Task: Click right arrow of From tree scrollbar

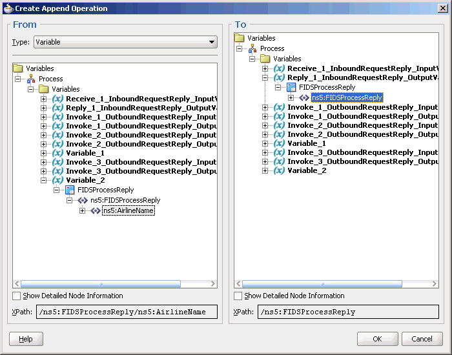Action: pos(213,284)
